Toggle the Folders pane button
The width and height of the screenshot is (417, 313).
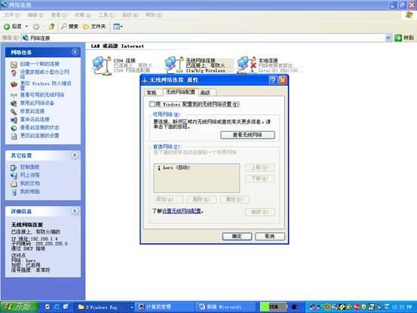[x=94, y=26]
